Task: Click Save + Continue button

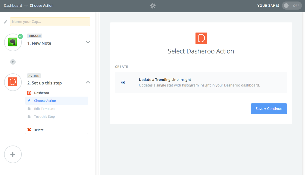Action: [269, 109]
